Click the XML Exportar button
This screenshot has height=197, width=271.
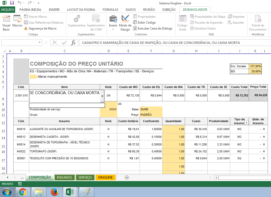[x=236, y=23]
